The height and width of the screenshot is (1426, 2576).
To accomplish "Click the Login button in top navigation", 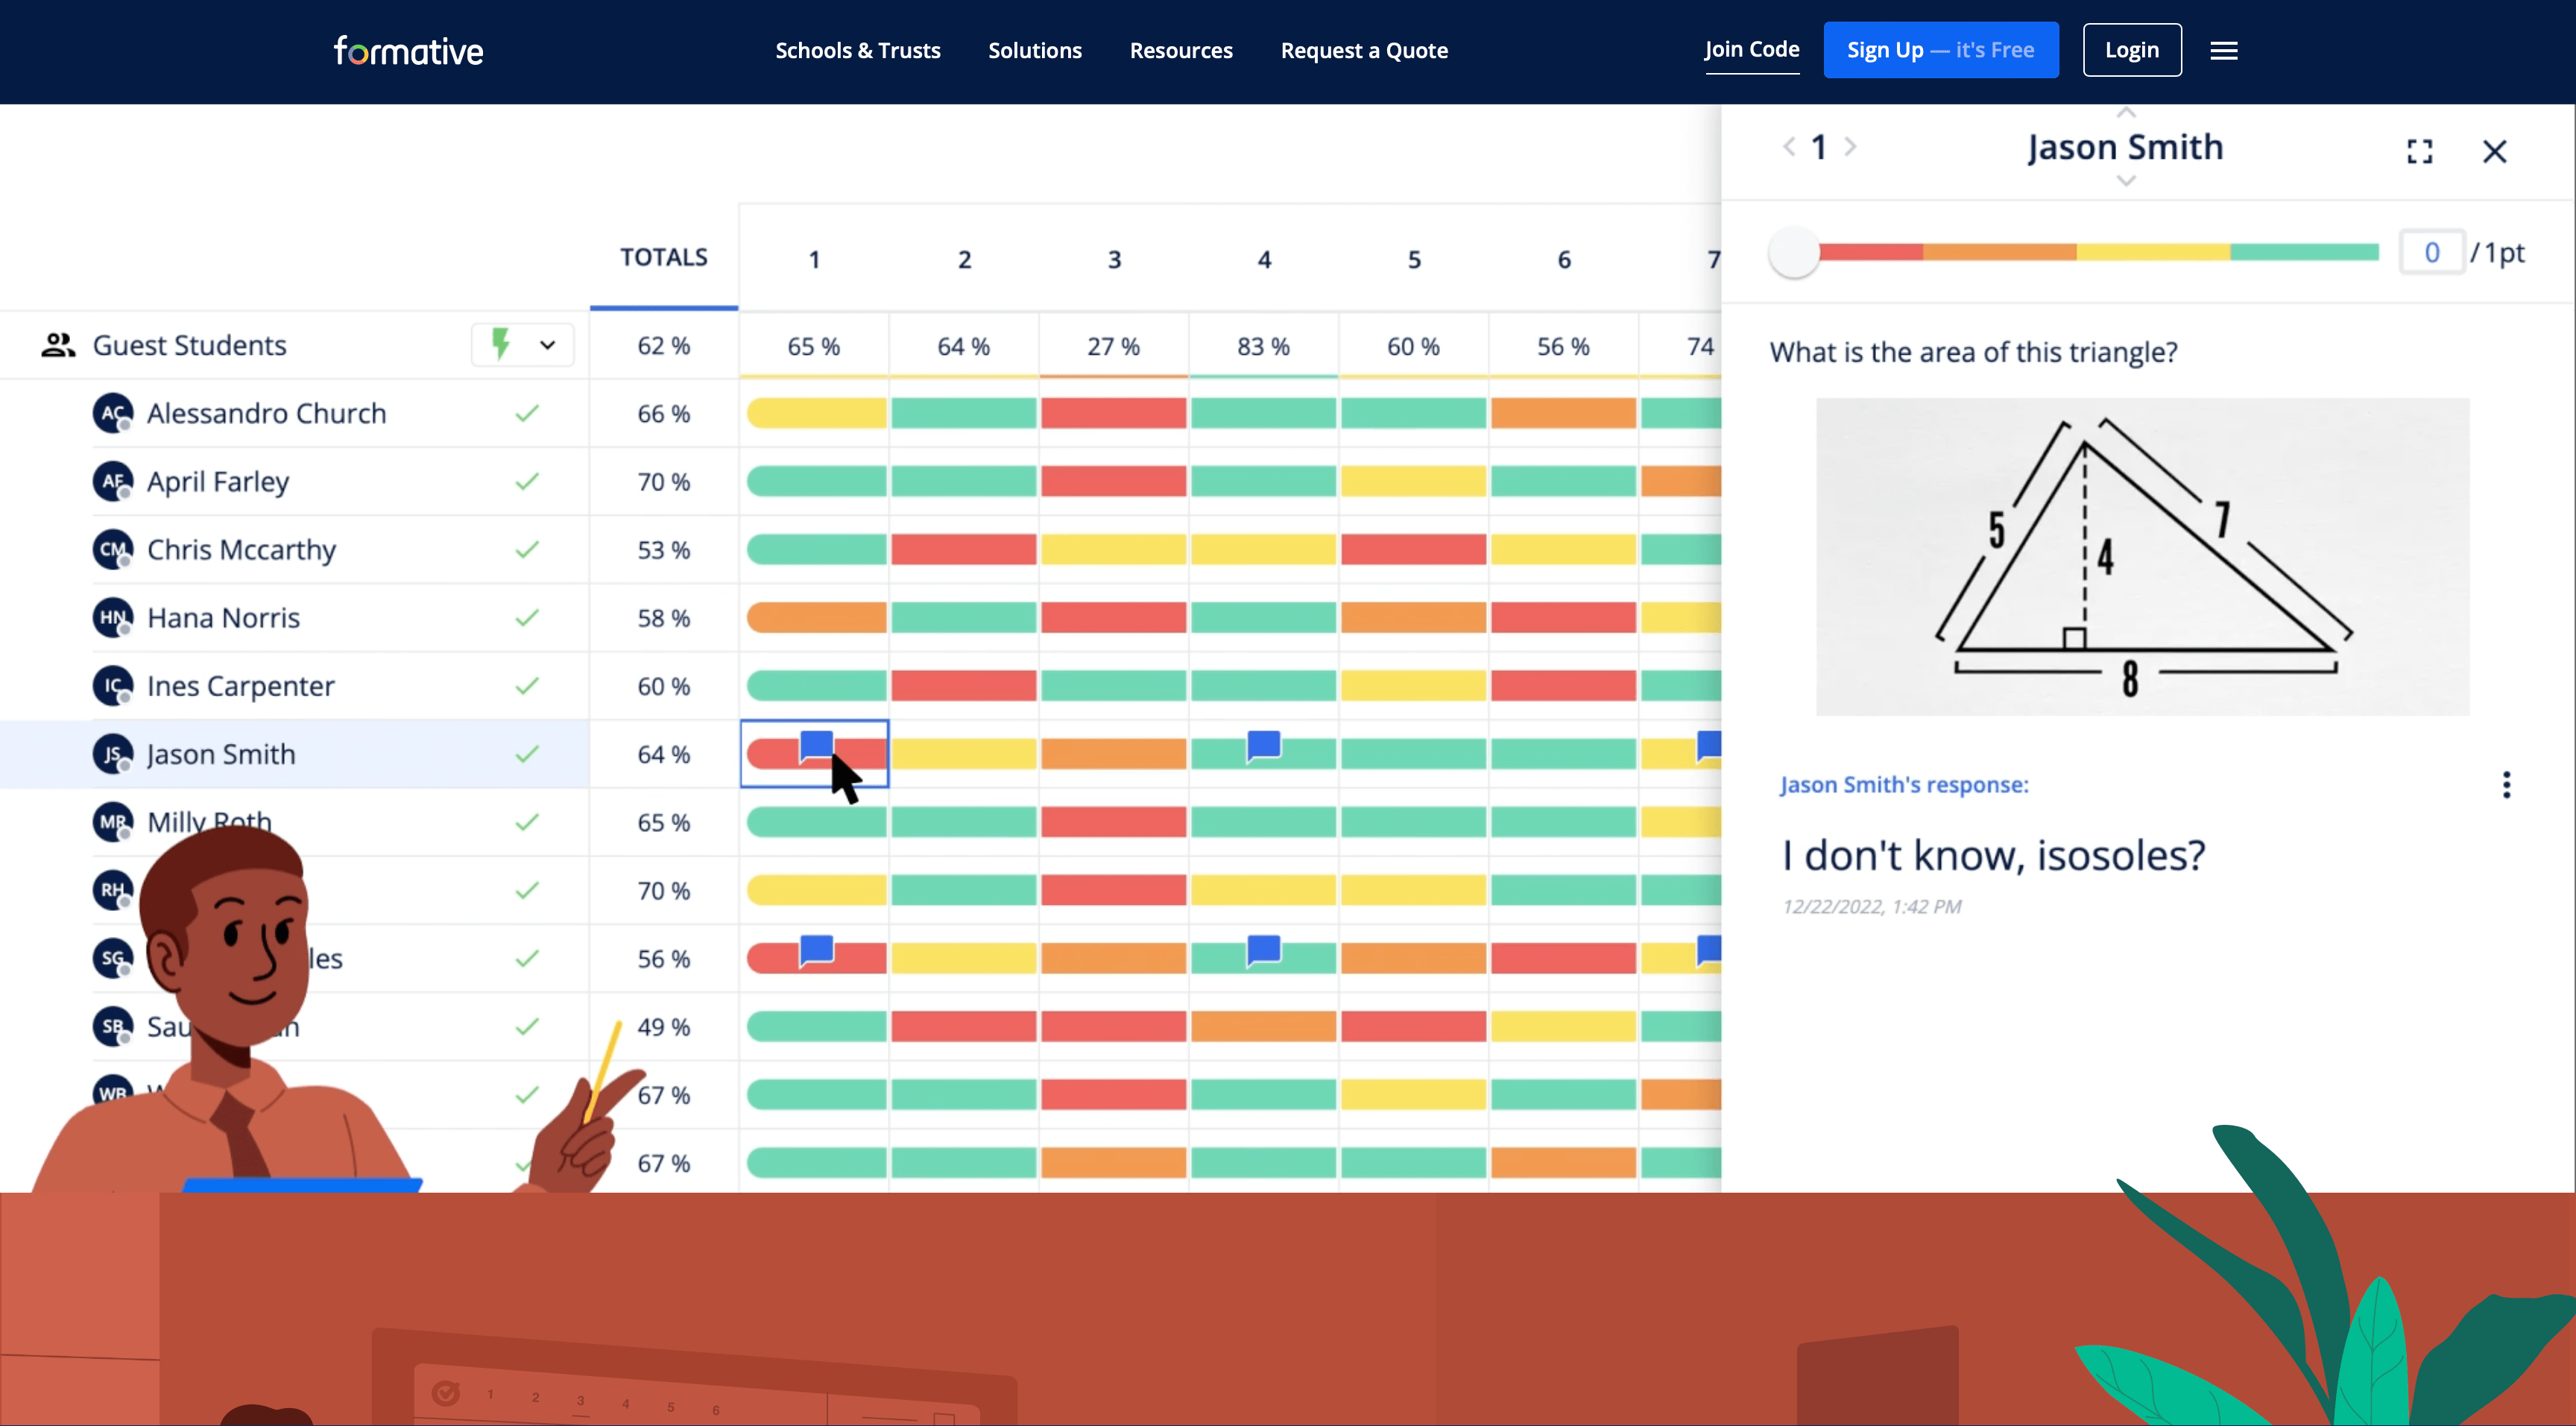I will click(2130, 49).
